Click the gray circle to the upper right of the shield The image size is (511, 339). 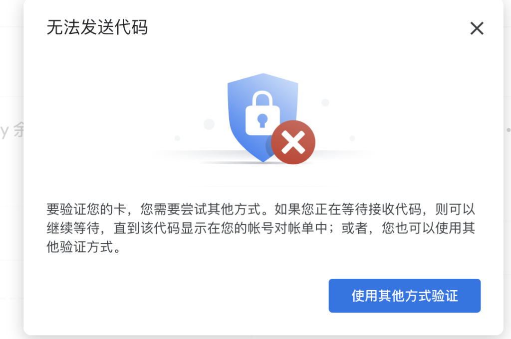point(325,103)
